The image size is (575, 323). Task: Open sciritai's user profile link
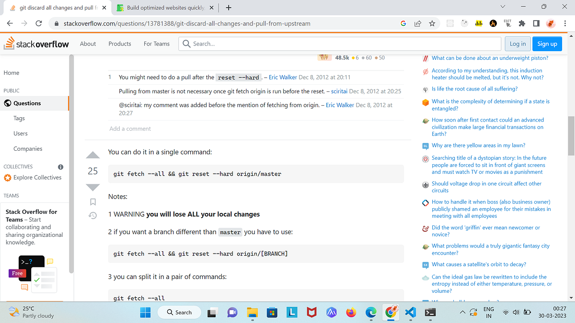339,91
